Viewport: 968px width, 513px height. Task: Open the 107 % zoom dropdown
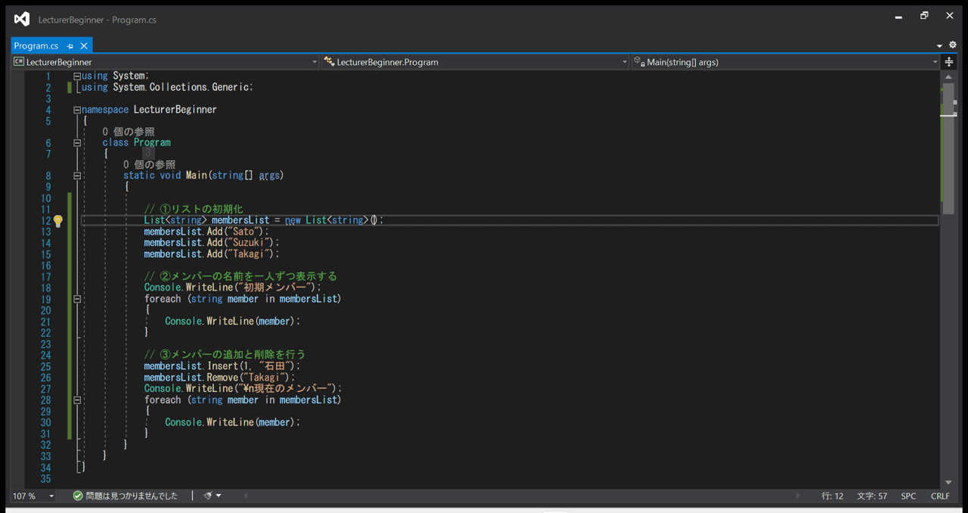coord(51,496)
